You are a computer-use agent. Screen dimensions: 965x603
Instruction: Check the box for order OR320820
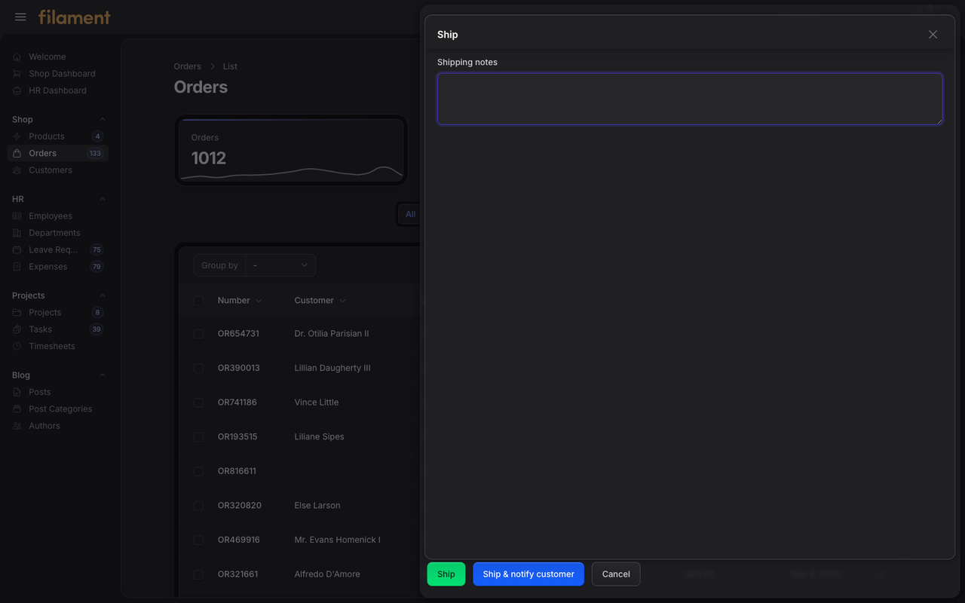pyautogui.click(x=198, y=506)
